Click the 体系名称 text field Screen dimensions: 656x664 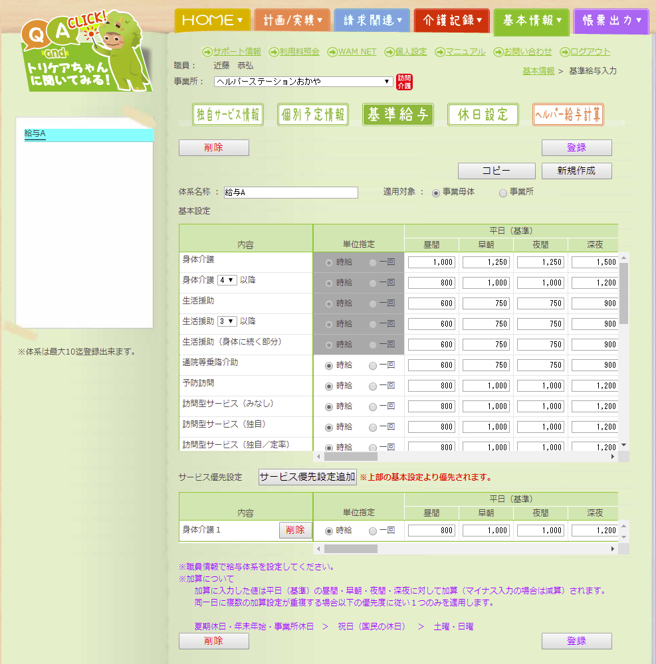pyautogui.click(x=291, y=193)
